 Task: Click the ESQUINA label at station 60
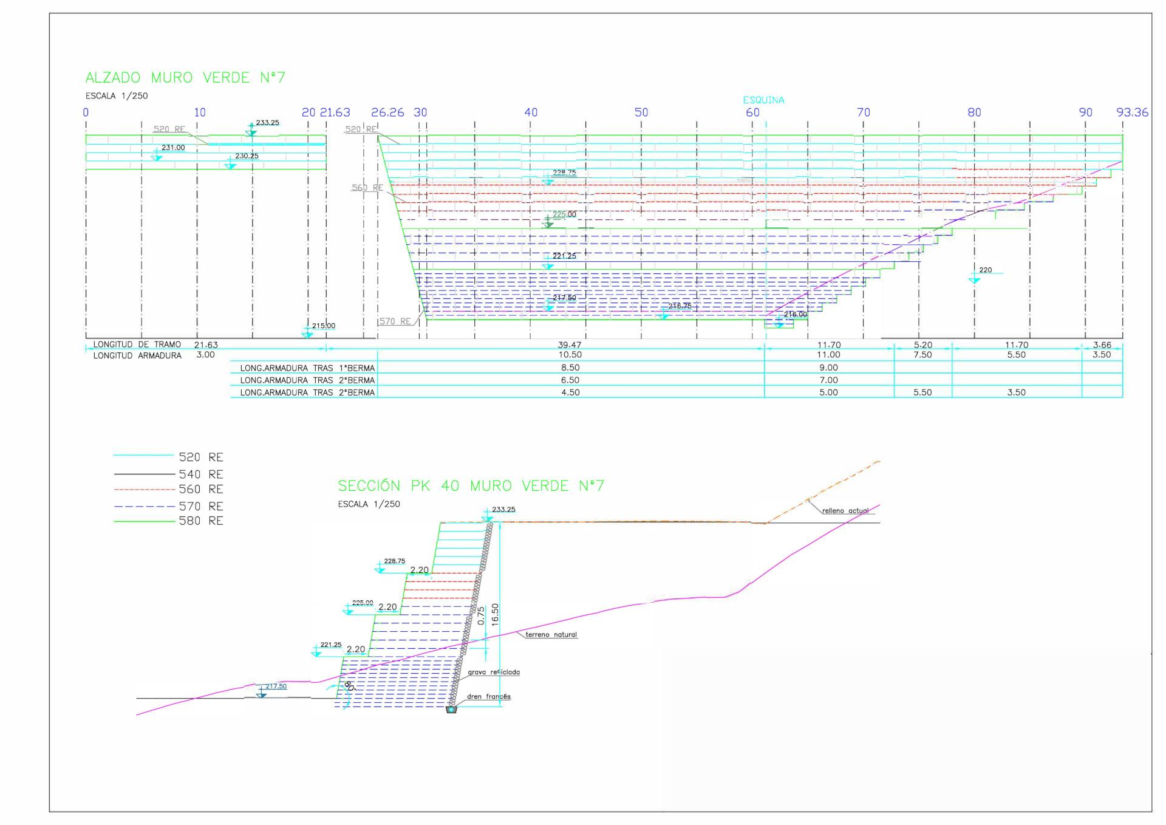click(x=763, y=100)
